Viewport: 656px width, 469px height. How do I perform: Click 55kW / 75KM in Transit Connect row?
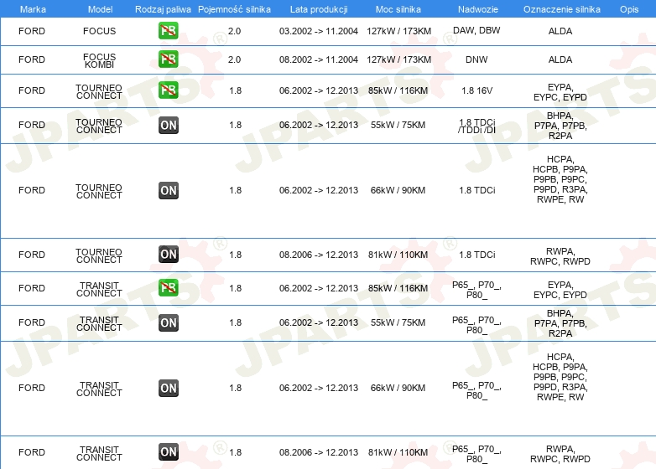coord(398,322)
